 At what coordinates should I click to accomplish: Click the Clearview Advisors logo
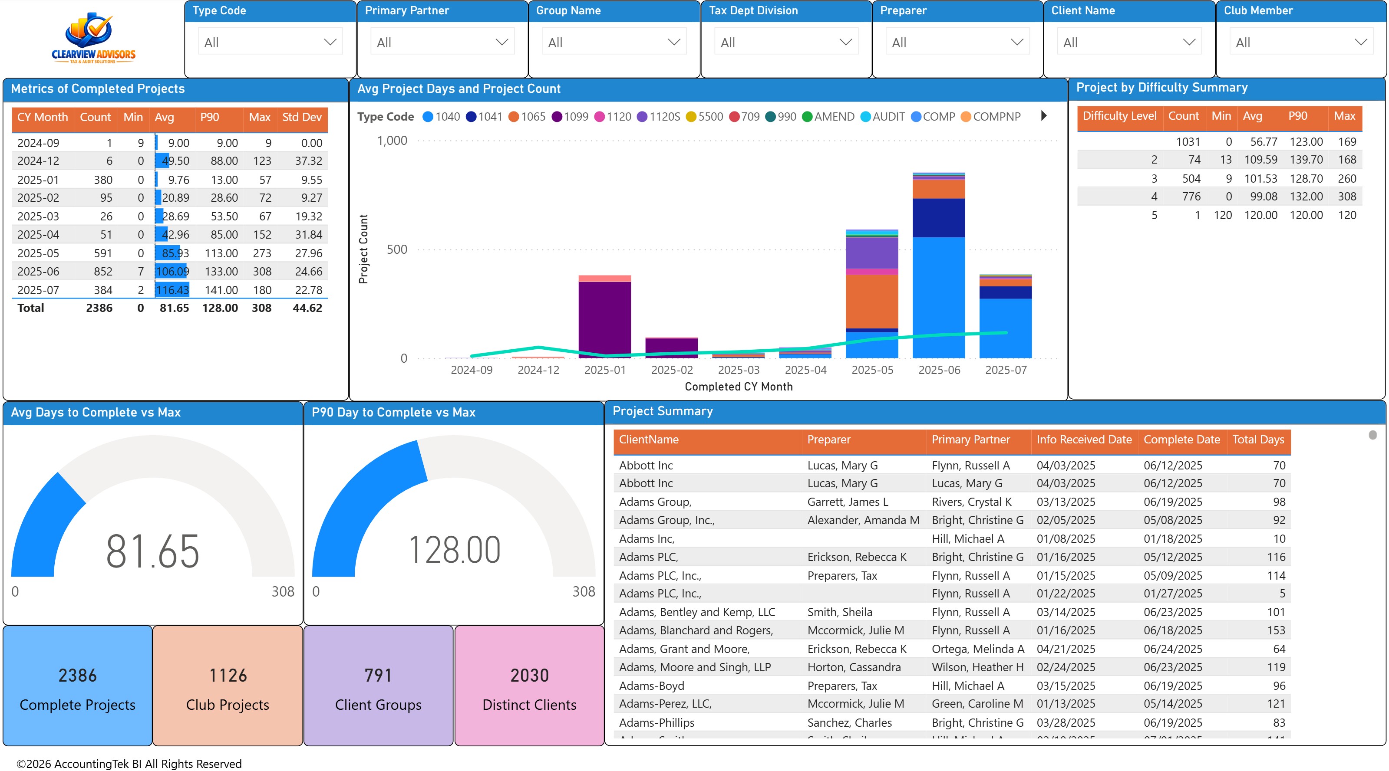tap(94, 38)
